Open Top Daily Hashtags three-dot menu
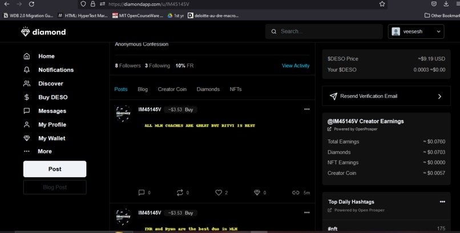 coord(442,202)
